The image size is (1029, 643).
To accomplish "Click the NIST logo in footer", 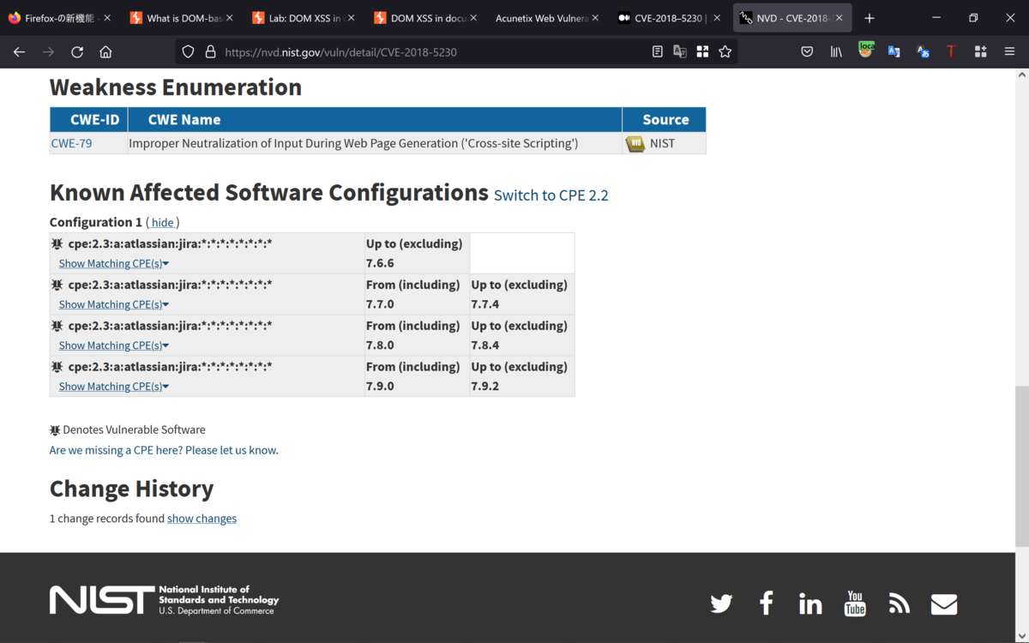I will pos(164,600).
